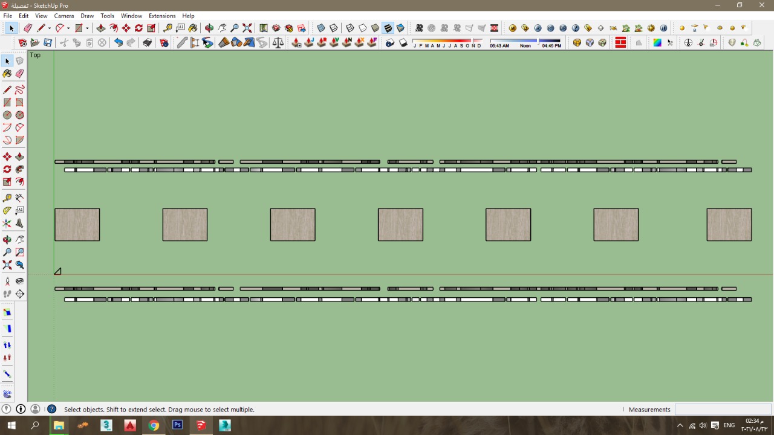The image size is (774, 435).
Task: Click the Tape Measure tool in top toolbar
Action: coord(167,28)
